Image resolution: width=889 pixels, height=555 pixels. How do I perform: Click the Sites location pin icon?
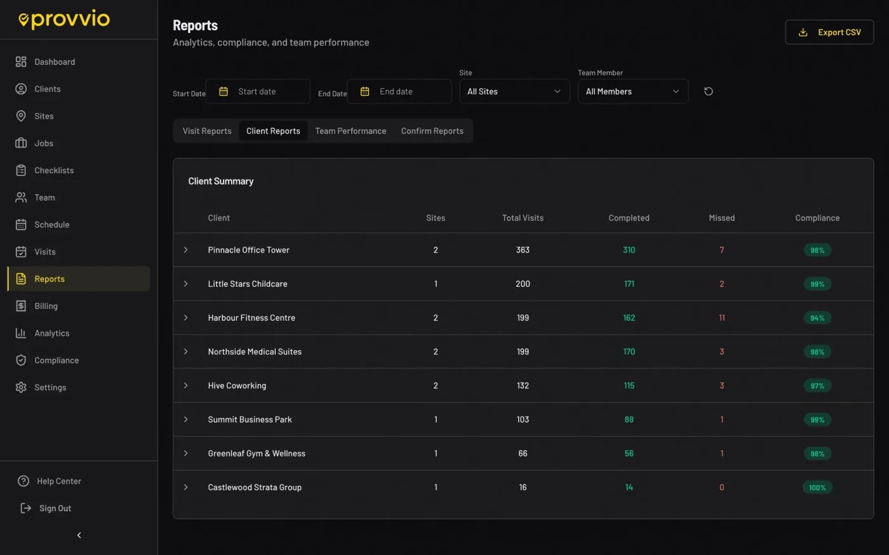(21, 116)
